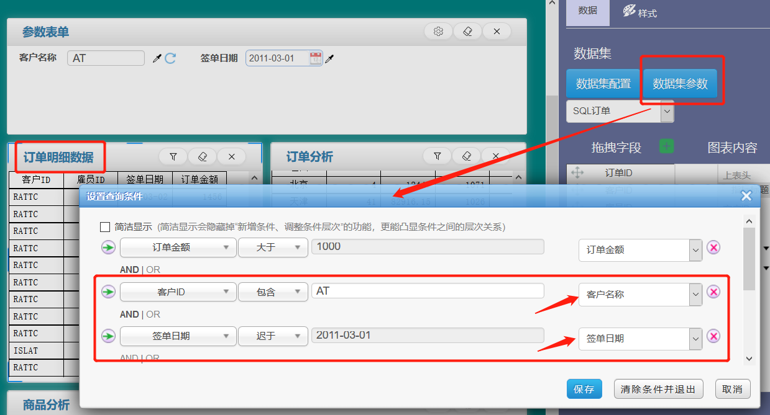Click move handle icon beside 订单ID
The height and width of the screenshot is (415, 770).
pyautogui.click(x=577, y=173)
